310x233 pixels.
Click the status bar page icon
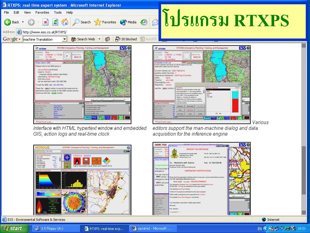tap(4, 220)
